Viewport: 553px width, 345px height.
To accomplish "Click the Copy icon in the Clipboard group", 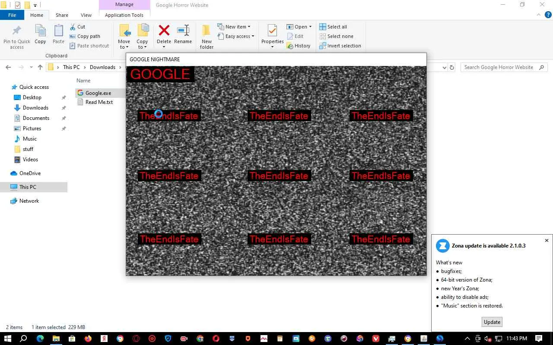I will pyautogui.click(x=40, y=31).
